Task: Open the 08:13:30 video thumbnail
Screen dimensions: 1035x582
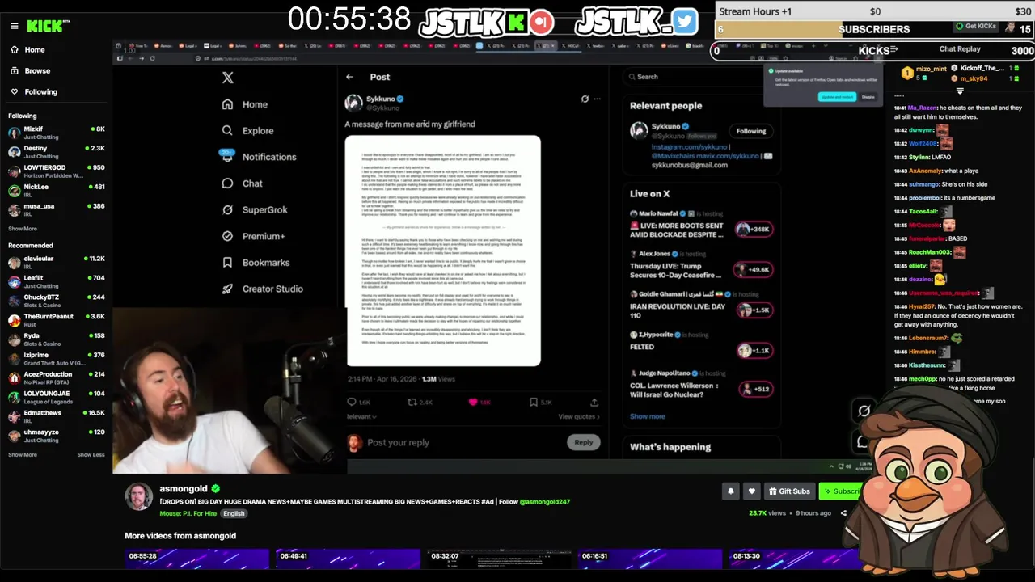Action: 796,559
